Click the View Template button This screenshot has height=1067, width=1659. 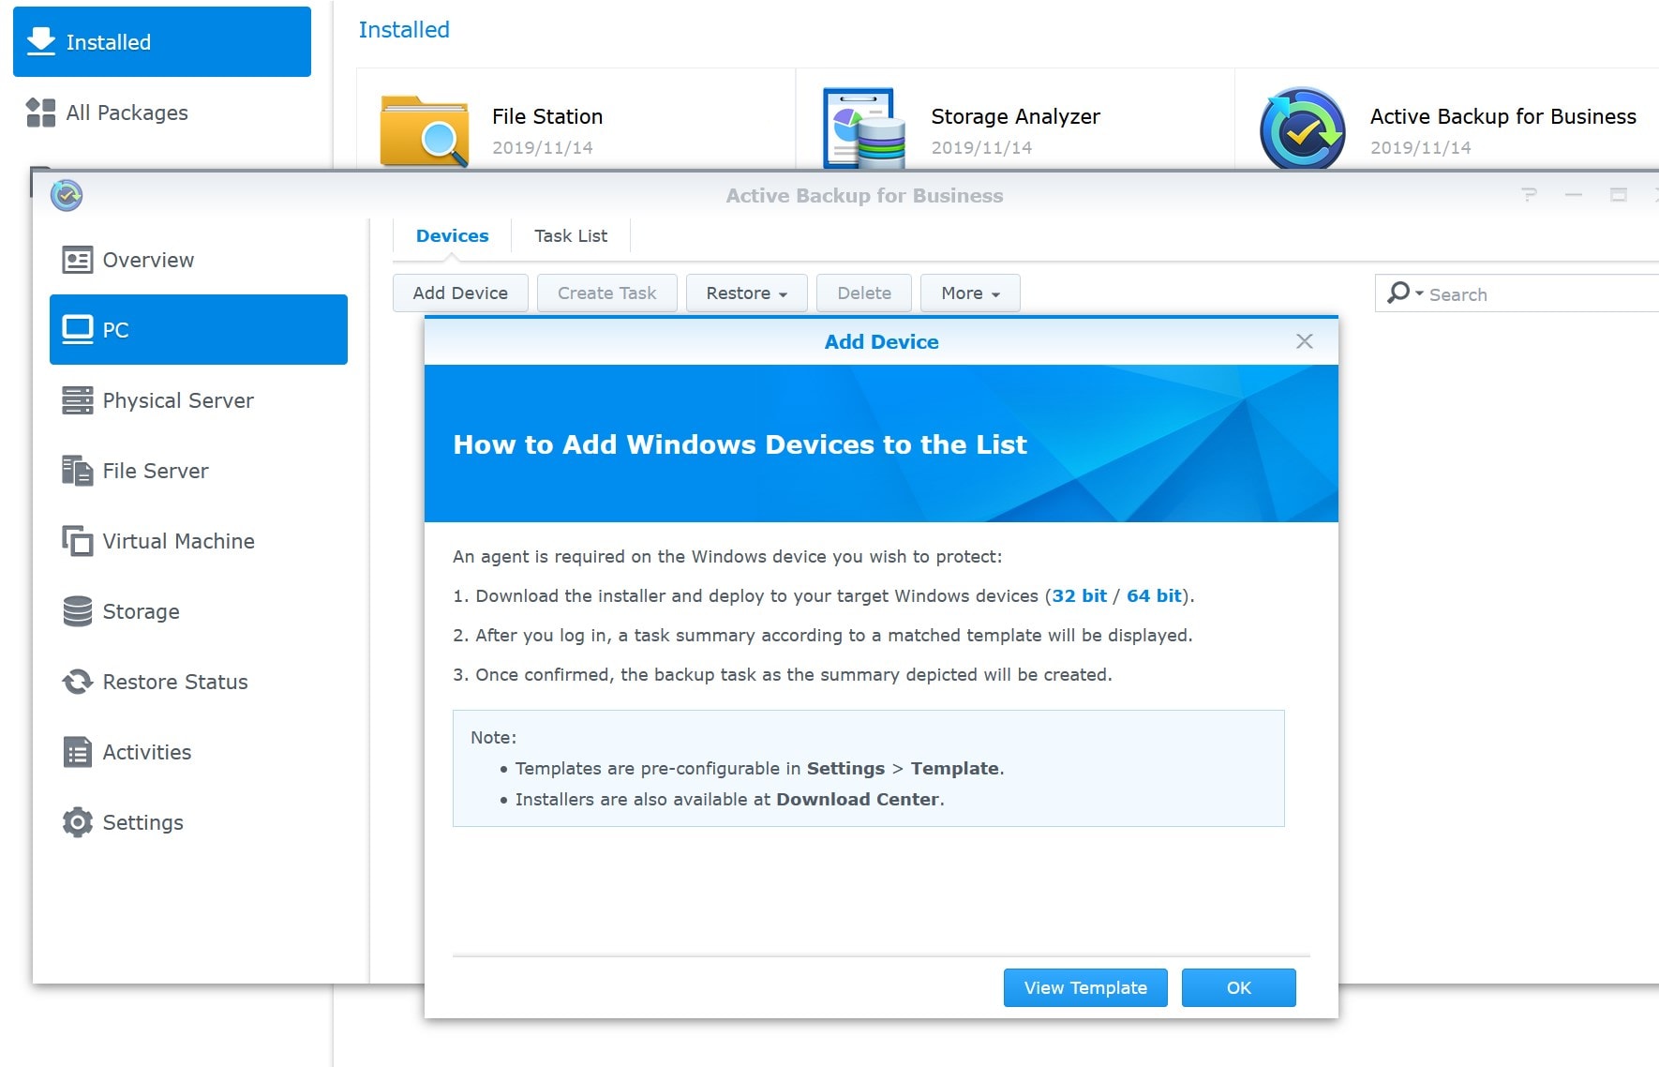[1085, 987]
